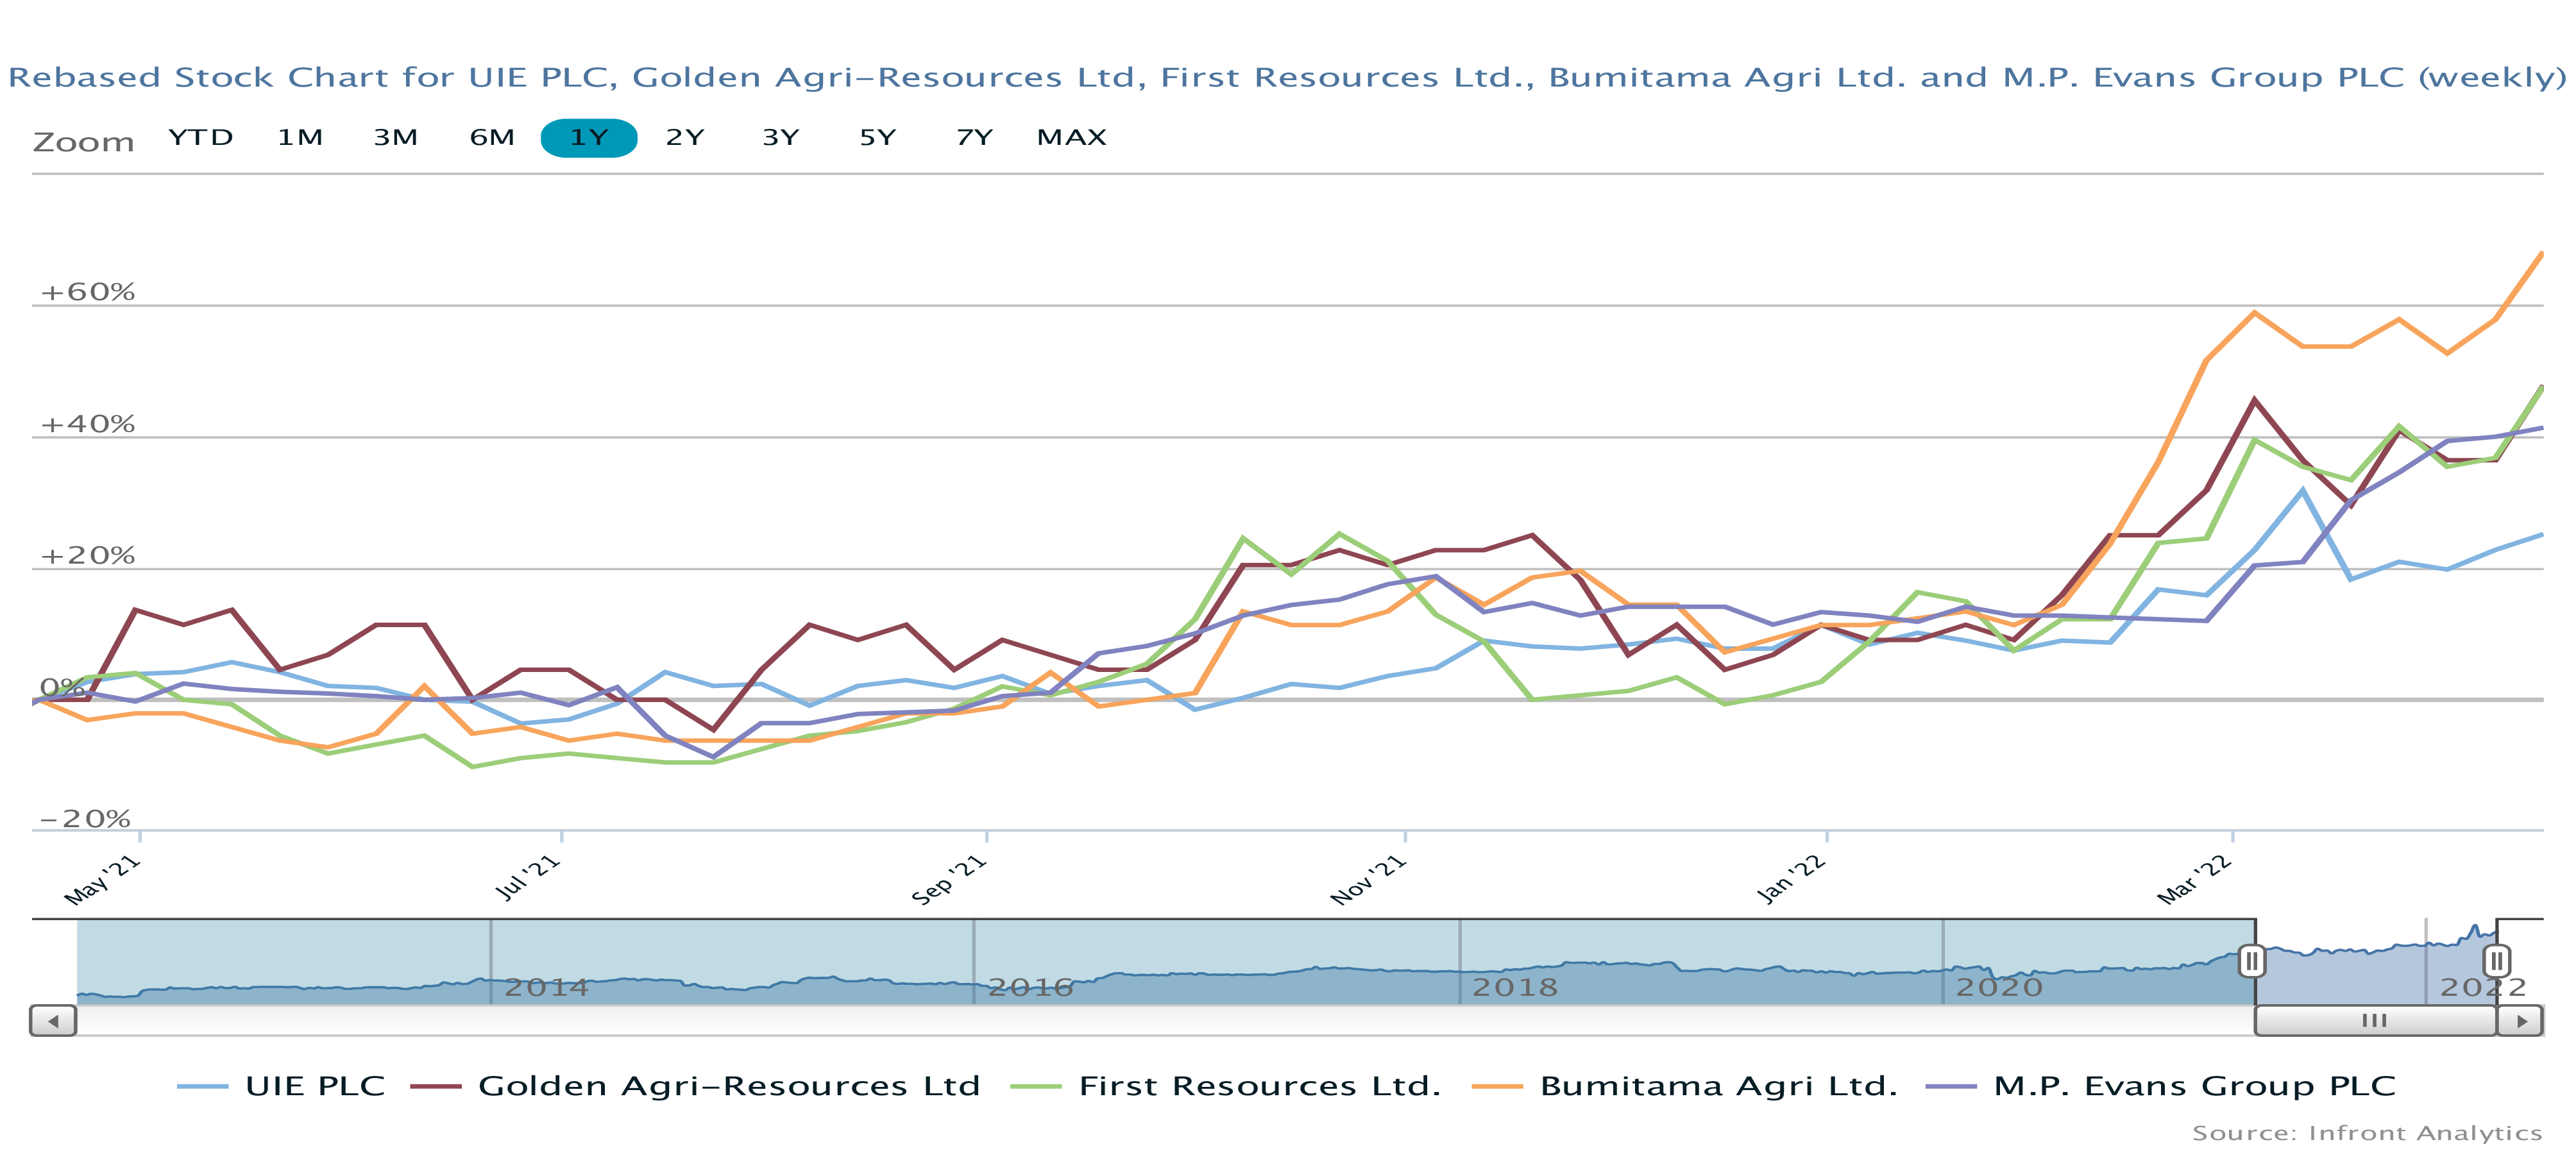Click 2016 area in navigator timeline
This screenshot has height=1151, width=2576.
tap(1030, 986)
